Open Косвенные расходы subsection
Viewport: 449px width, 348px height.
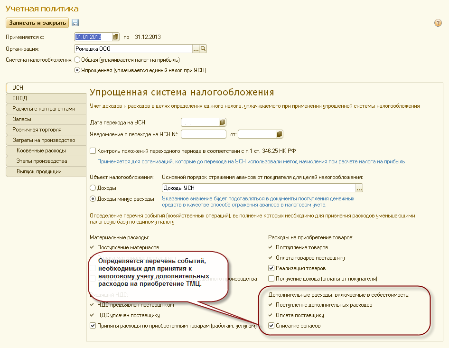(46, 150)
